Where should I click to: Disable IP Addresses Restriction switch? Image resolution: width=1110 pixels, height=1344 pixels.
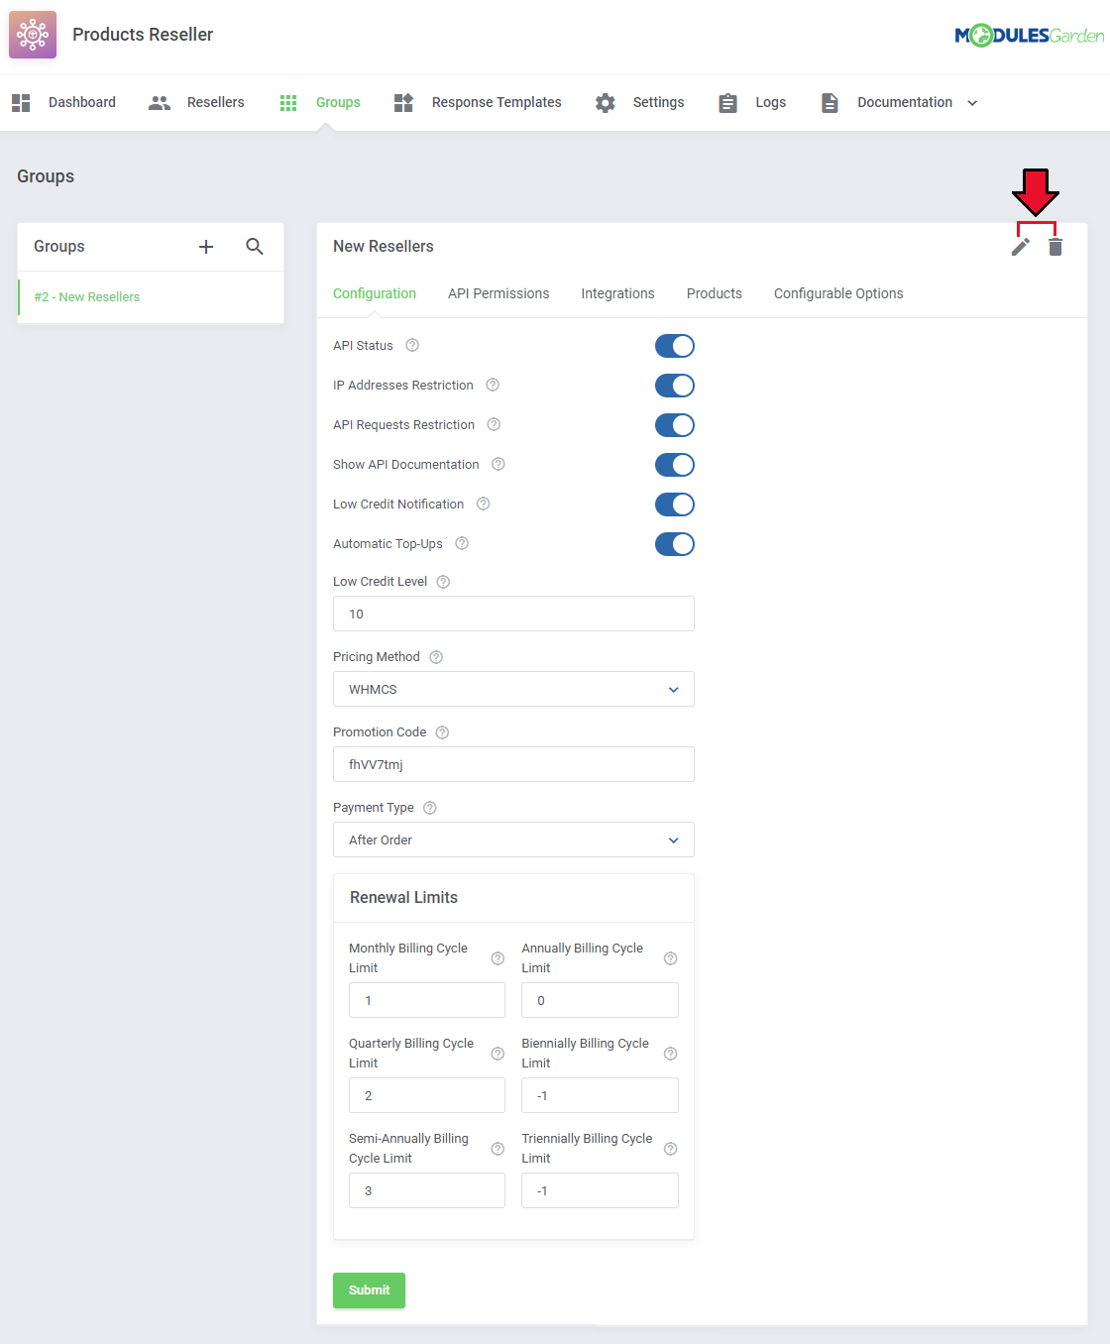click(675, 386)
